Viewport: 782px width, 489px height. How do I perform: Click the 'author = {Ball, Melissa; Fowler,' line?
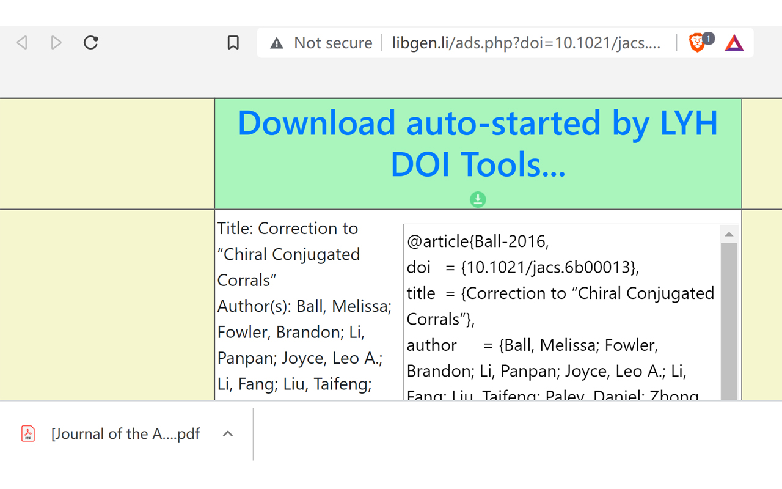pyautogui.click(x=532, y=345)
